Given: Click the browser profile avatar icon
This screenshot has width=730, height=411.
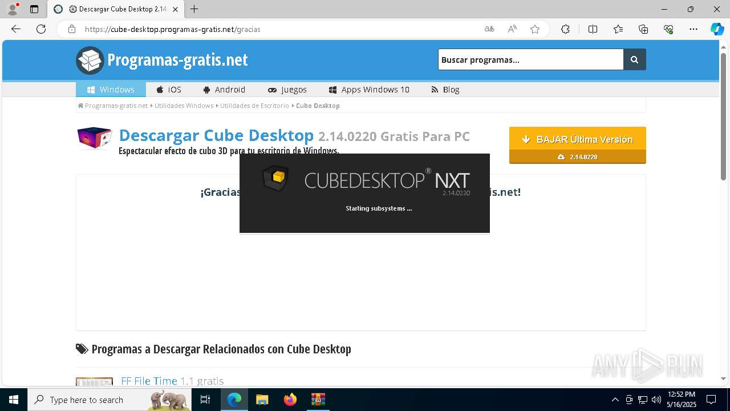Looking at the screenshot, I should point(12,9).
